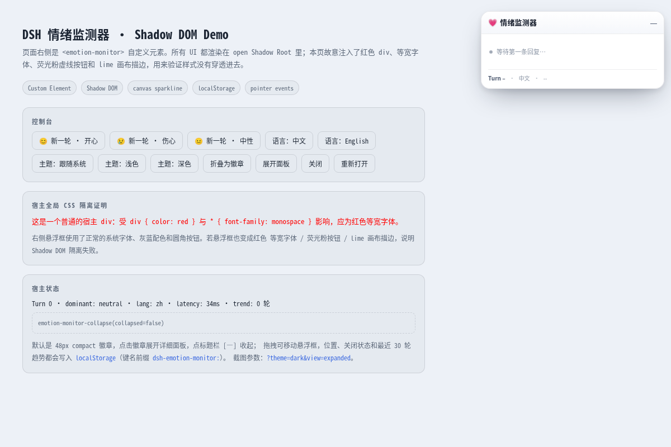Click 'DSH 情绪监测器 · Shadow DOM Demo' title
The image size is (671, 447).
125,35
